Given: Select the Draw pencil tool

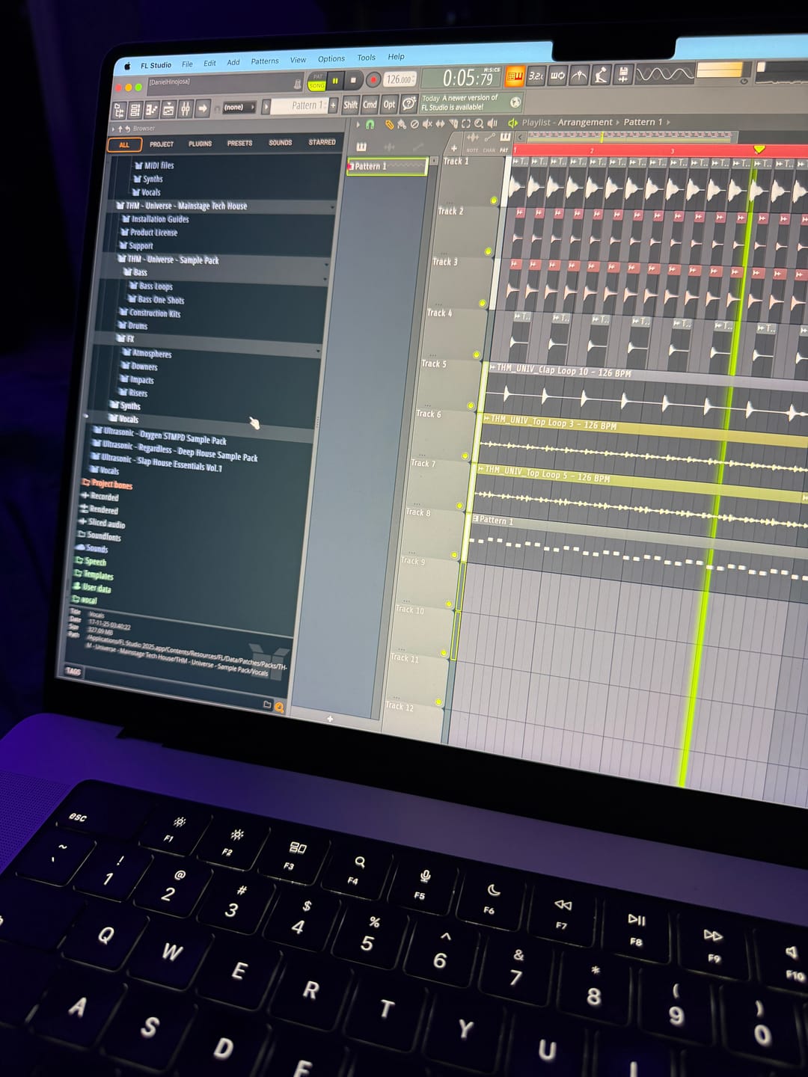Looking at the screenshot, I should point(389,124).
